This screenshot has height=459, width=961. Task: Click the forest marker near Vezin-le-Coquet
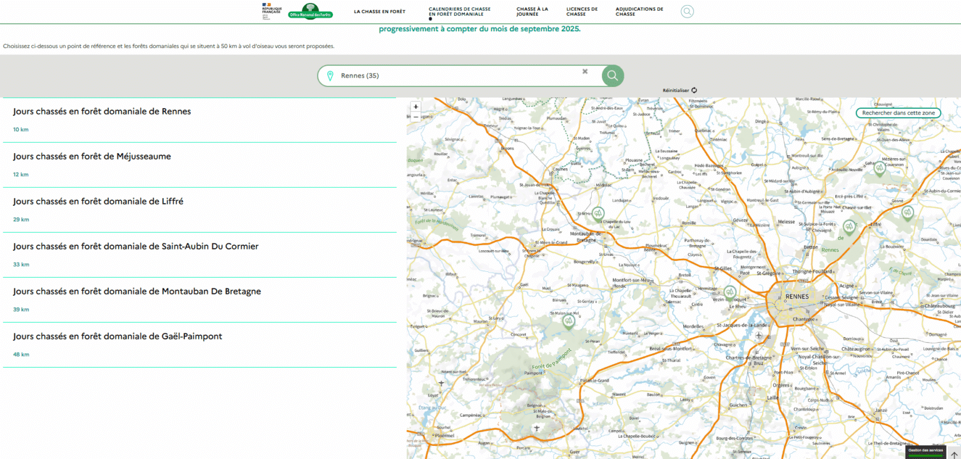[x=730, y=292]
